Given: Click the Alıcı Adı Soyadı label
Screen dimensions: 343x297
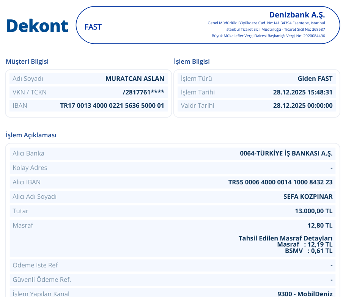Looking at the screenshot, I should coord(35,196).
